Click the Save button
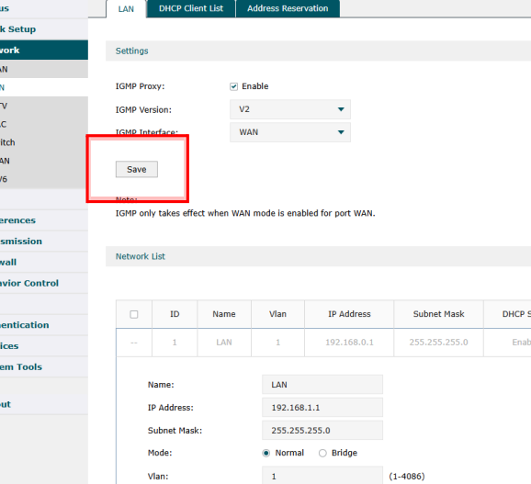This screenshot has width=531, height=484. click(137, 169)
